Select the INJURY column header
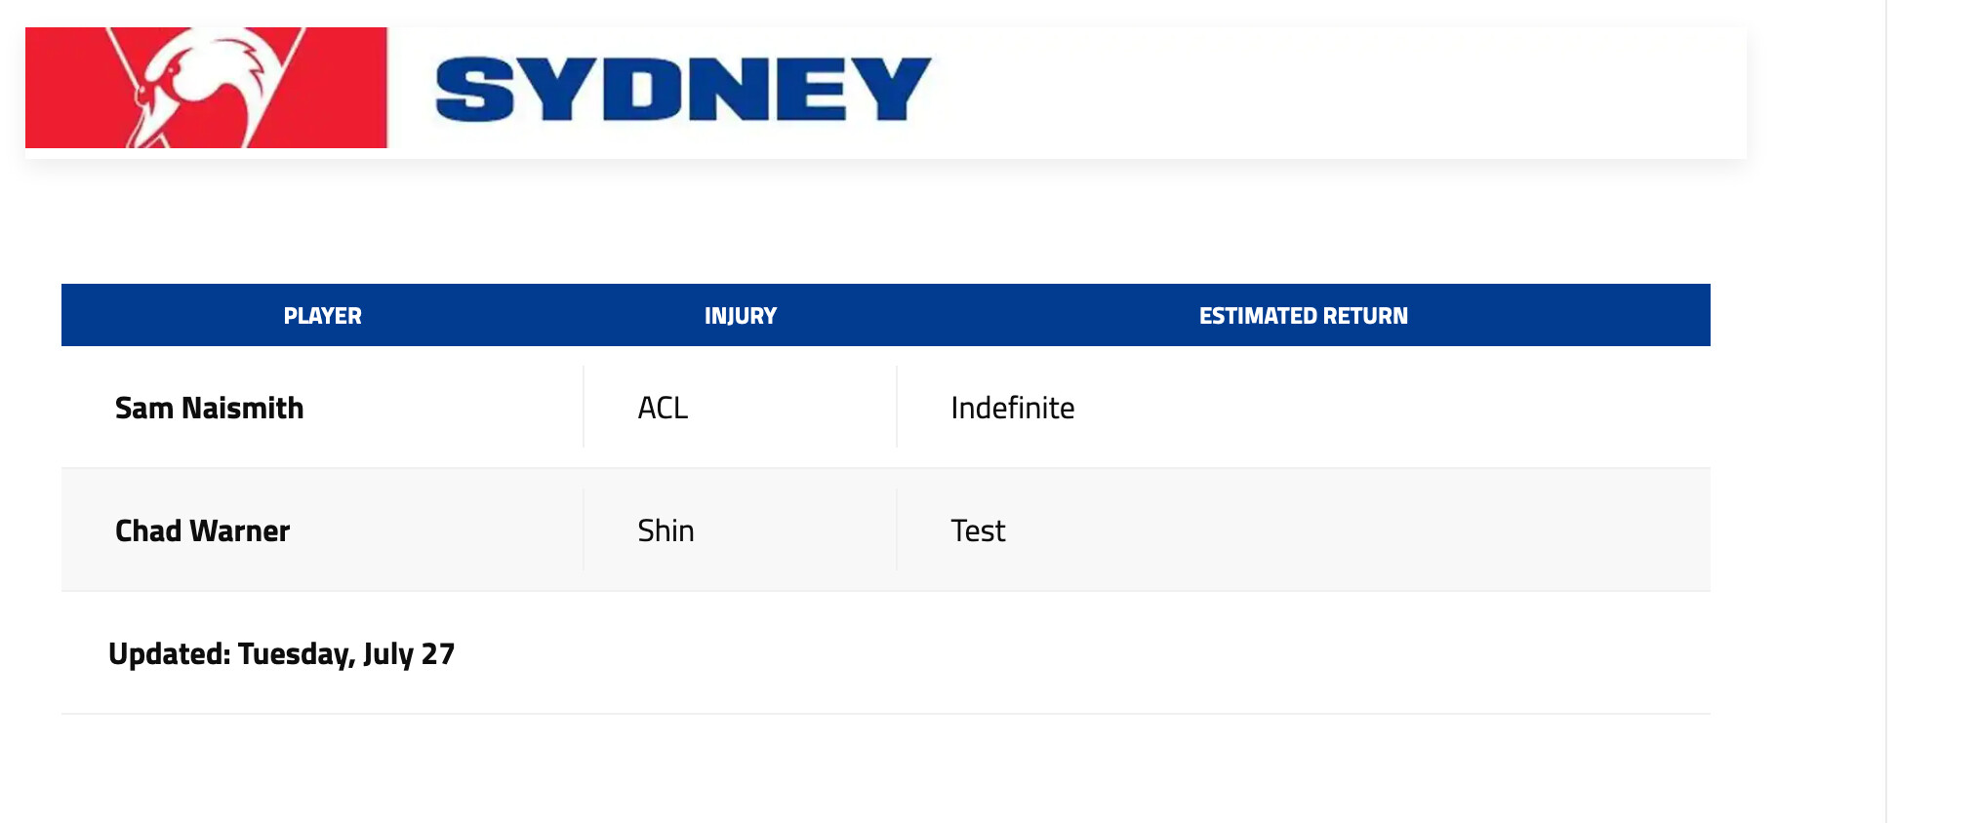 click(741, 316)
